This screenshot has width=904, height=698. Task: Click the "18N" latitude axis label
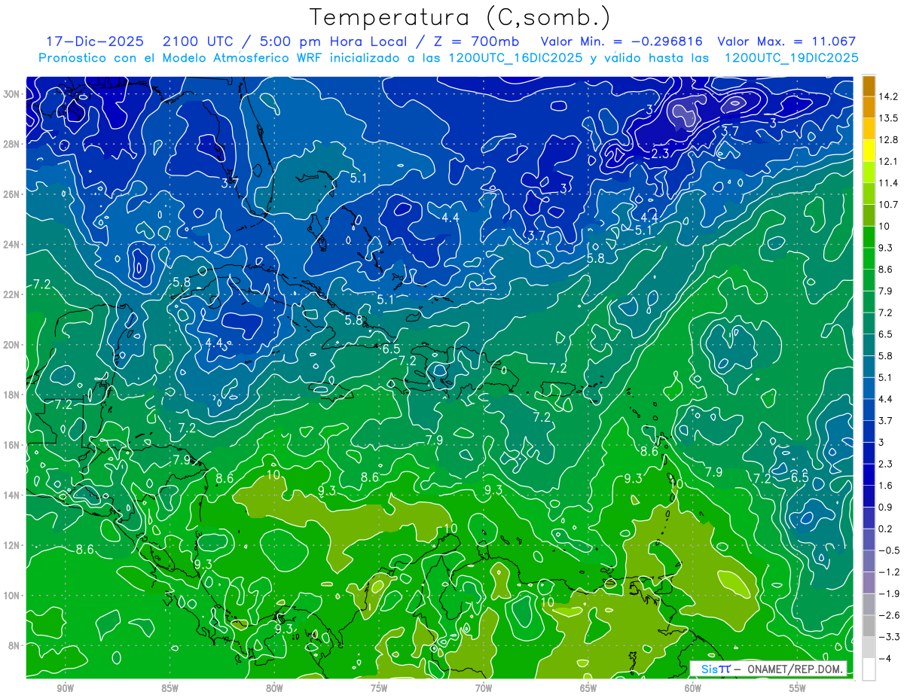coord(11,395)
